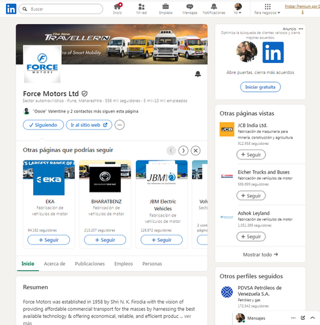Screen dimensions: 320x325
Task: Open JCB India Ltd. page title
Action: (x=252, y=125)
